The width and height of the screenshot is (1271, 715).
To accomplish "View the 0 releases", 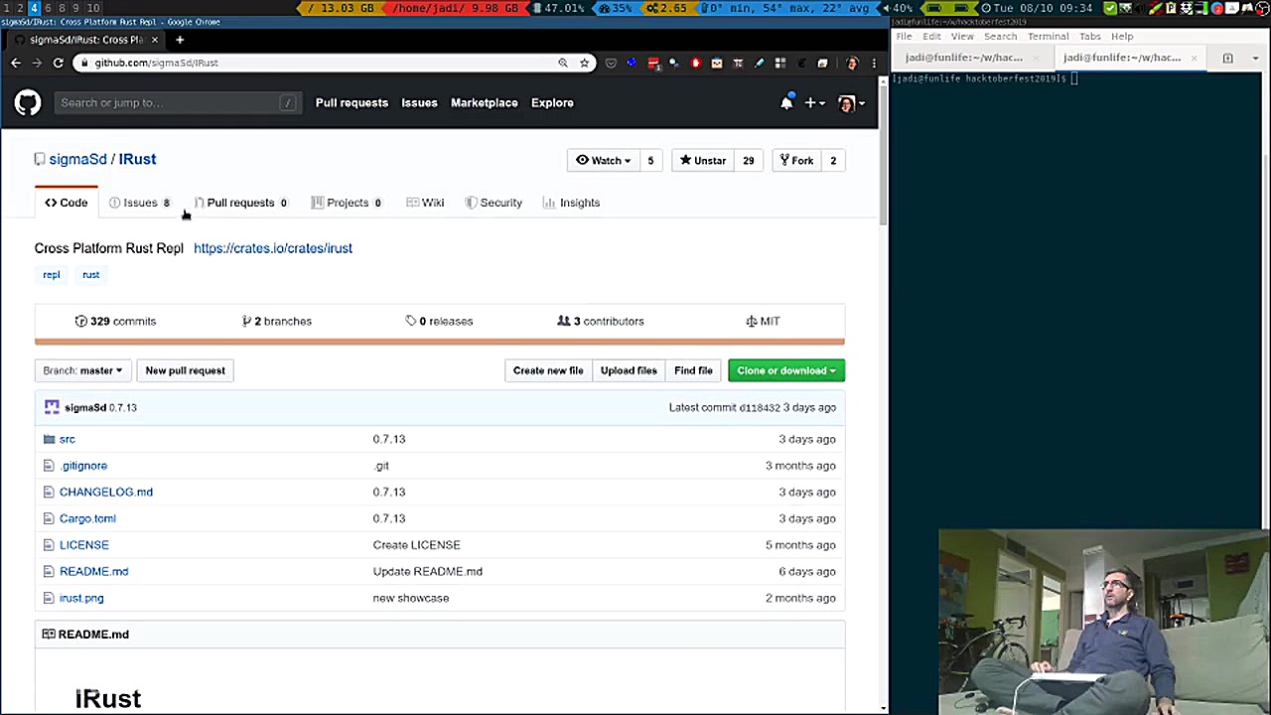I will [439, 321].
